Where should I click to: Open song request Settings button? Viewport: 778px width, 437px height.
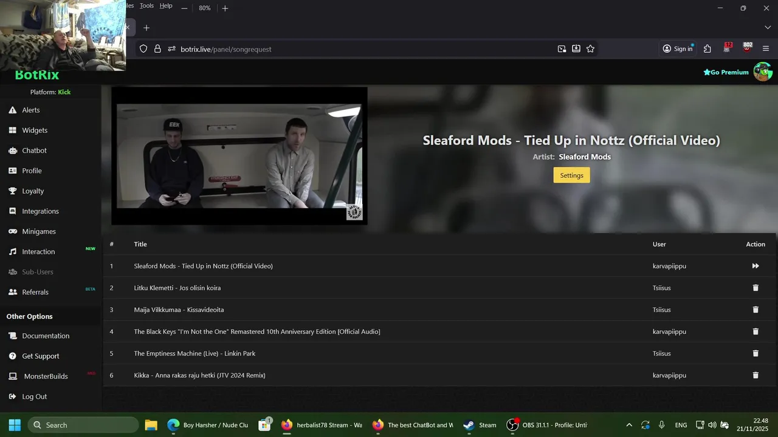[x=571, y=175]
